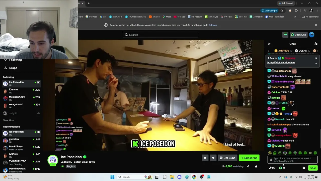Click the locked chat message input

[x=292, y=160]
